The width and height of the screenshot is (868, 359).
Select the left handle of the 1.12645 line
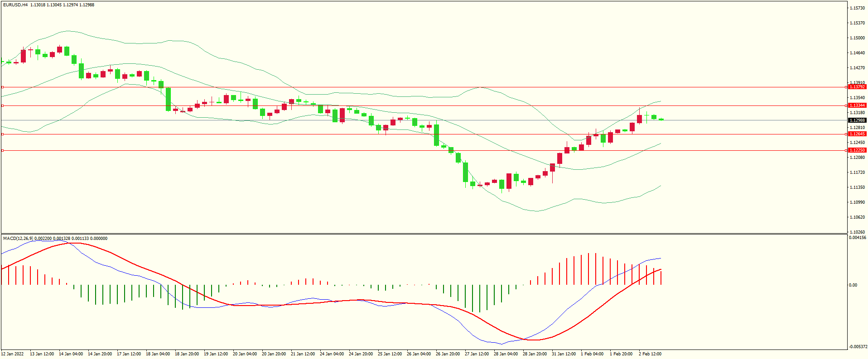pyautogui.click(x=2, y=134)
